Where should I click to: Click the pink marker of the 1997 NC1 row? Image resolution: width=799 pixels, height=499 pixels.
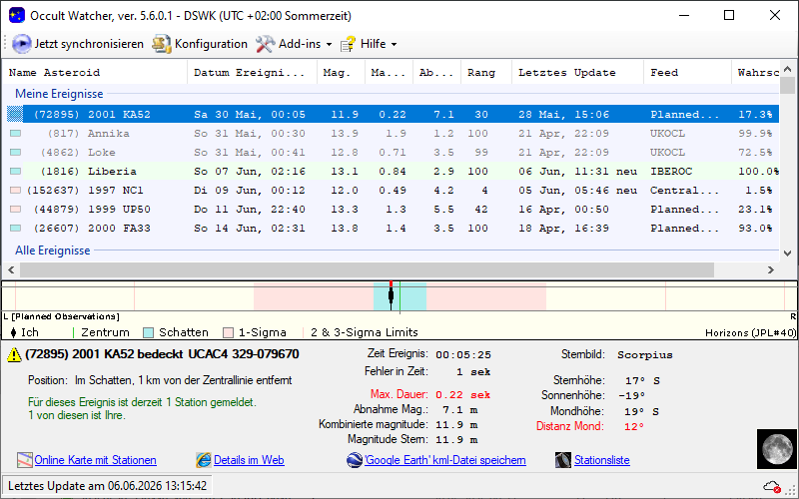pyautogui.click(x=15, y=190)
